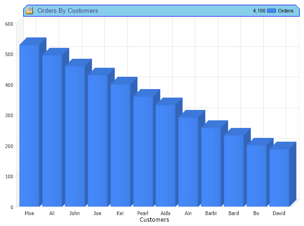This screenshot has width=304, height=226.
Task: Select Pearl's bar in the chart
Action: coord(143,152)
